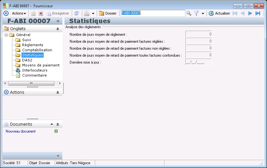Click the Onglets folder icon
Image resolution: width=267 pixels, height=168 pixels.
pos(6,28)
